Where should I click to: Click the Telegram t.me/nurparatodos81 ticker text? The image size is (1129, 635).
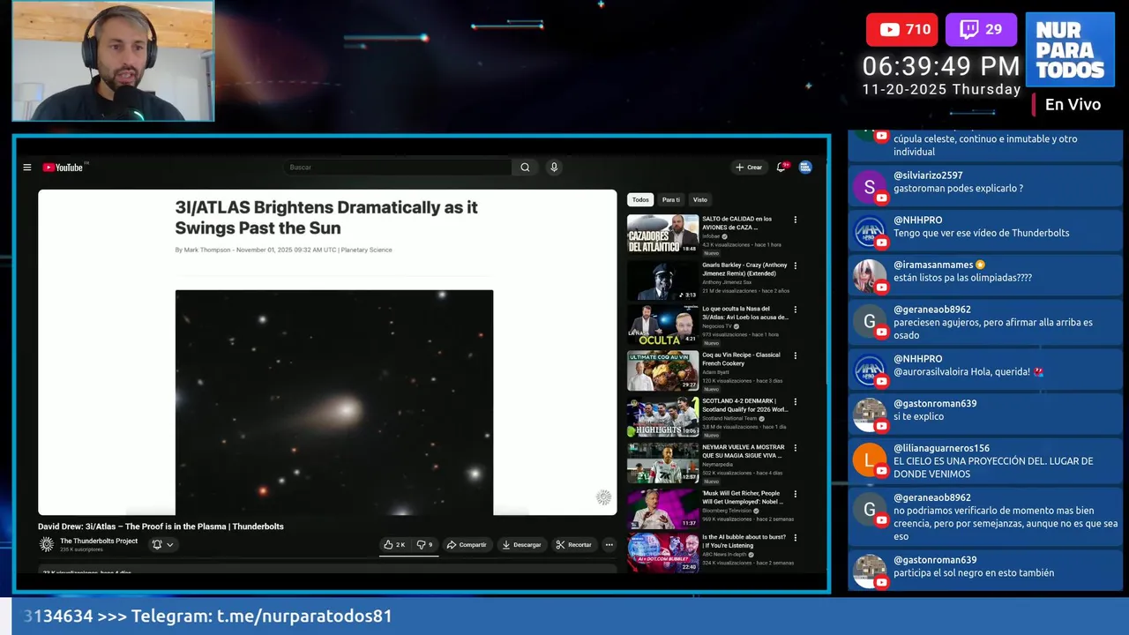point(261,616)
